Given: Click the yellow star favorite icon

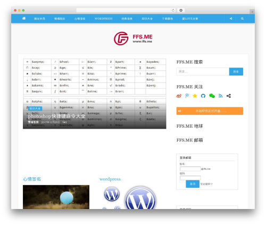Looking at the screenshot, I should (x=195, y=96).
